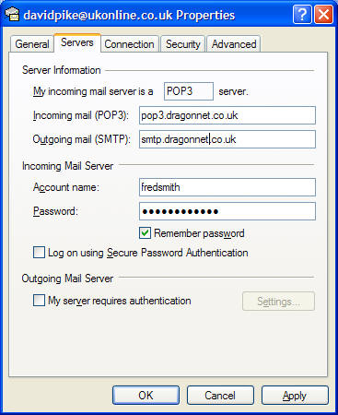
Task: Click the mail account icon in title bar
Action: 12,15
